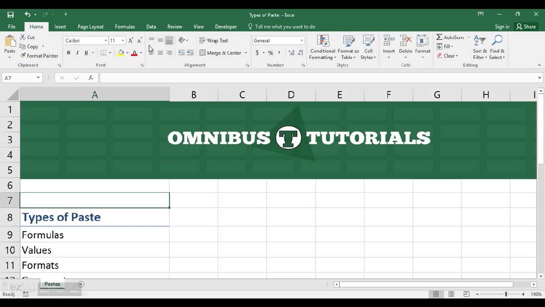Click Merge & Center button
545x307 pixels.
point(220,53)
